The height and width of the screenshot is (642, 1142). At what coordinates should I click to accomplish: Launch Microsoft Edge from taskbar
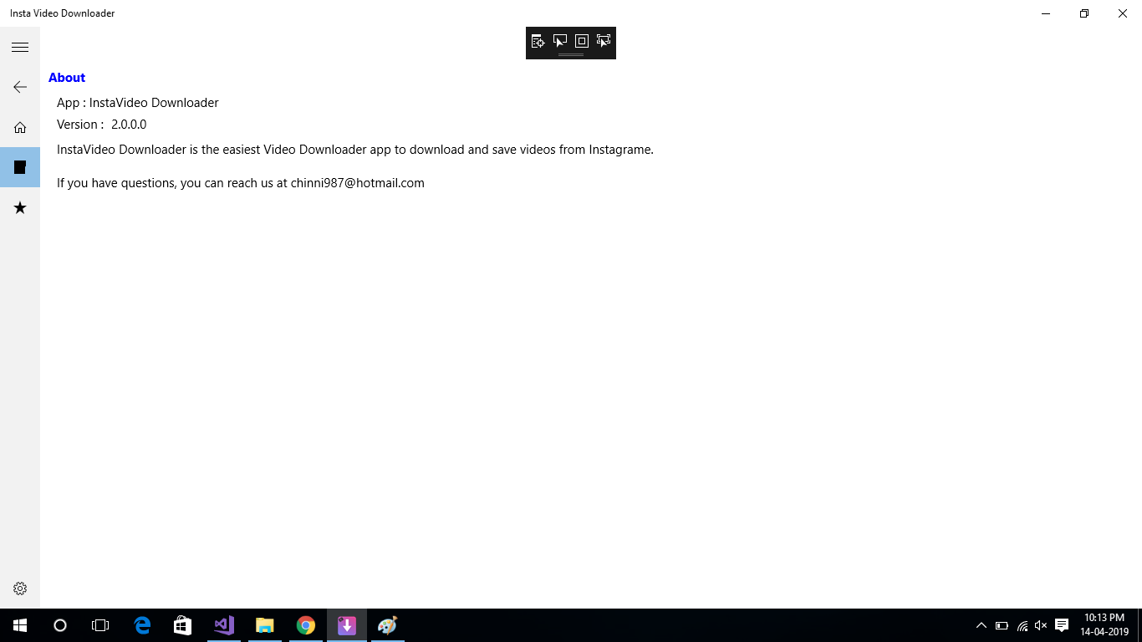click(x=142, y=625)
